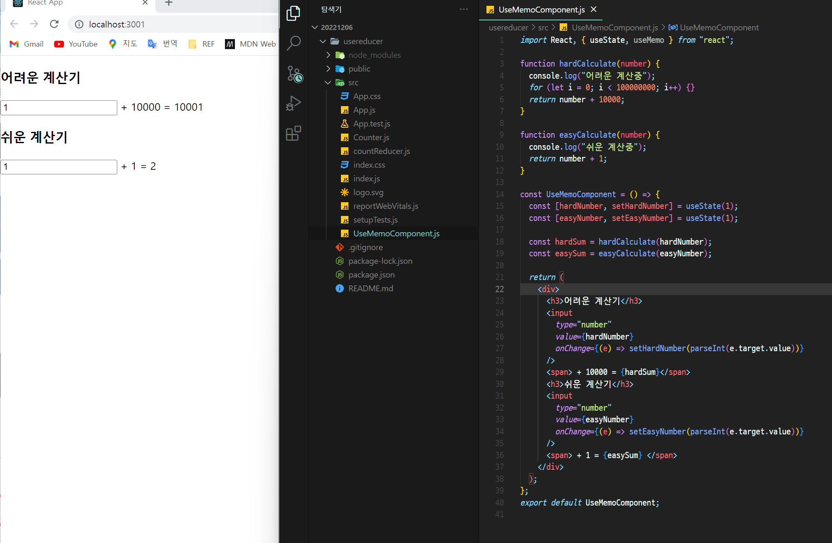Reload the browser page
This screenshot has width=832, height=543.
pyautogui.click(x=54, y=24)
